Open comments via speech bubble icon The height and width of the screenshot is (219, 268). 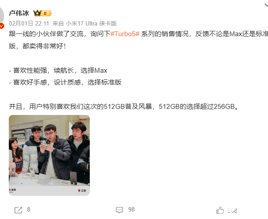tap(119, 210)
